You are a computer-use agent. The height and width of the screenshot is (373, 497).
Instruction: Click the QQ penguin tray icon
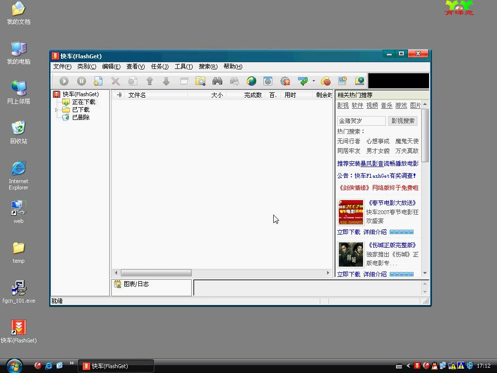434,366
